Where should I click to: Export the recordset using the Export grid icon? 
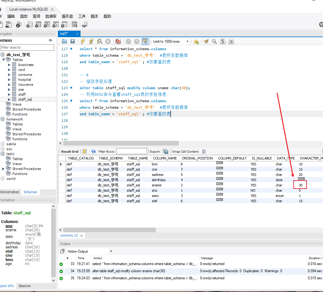(x=166, y=151)
